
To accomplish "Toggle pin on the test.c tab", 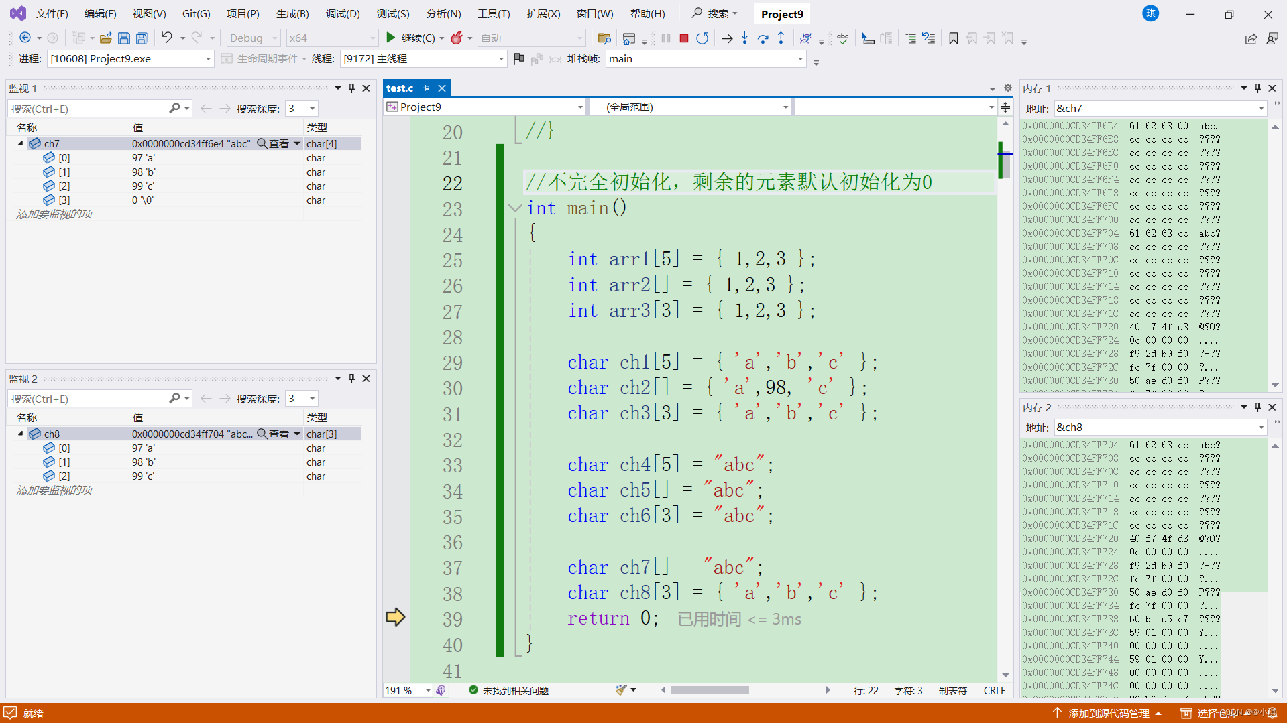I will (426, 88).
